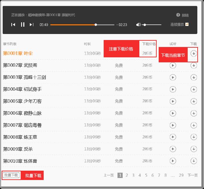Skip to the next track
Image resolution: width=204 pixels, height=189 pixels.
(32, 25)
